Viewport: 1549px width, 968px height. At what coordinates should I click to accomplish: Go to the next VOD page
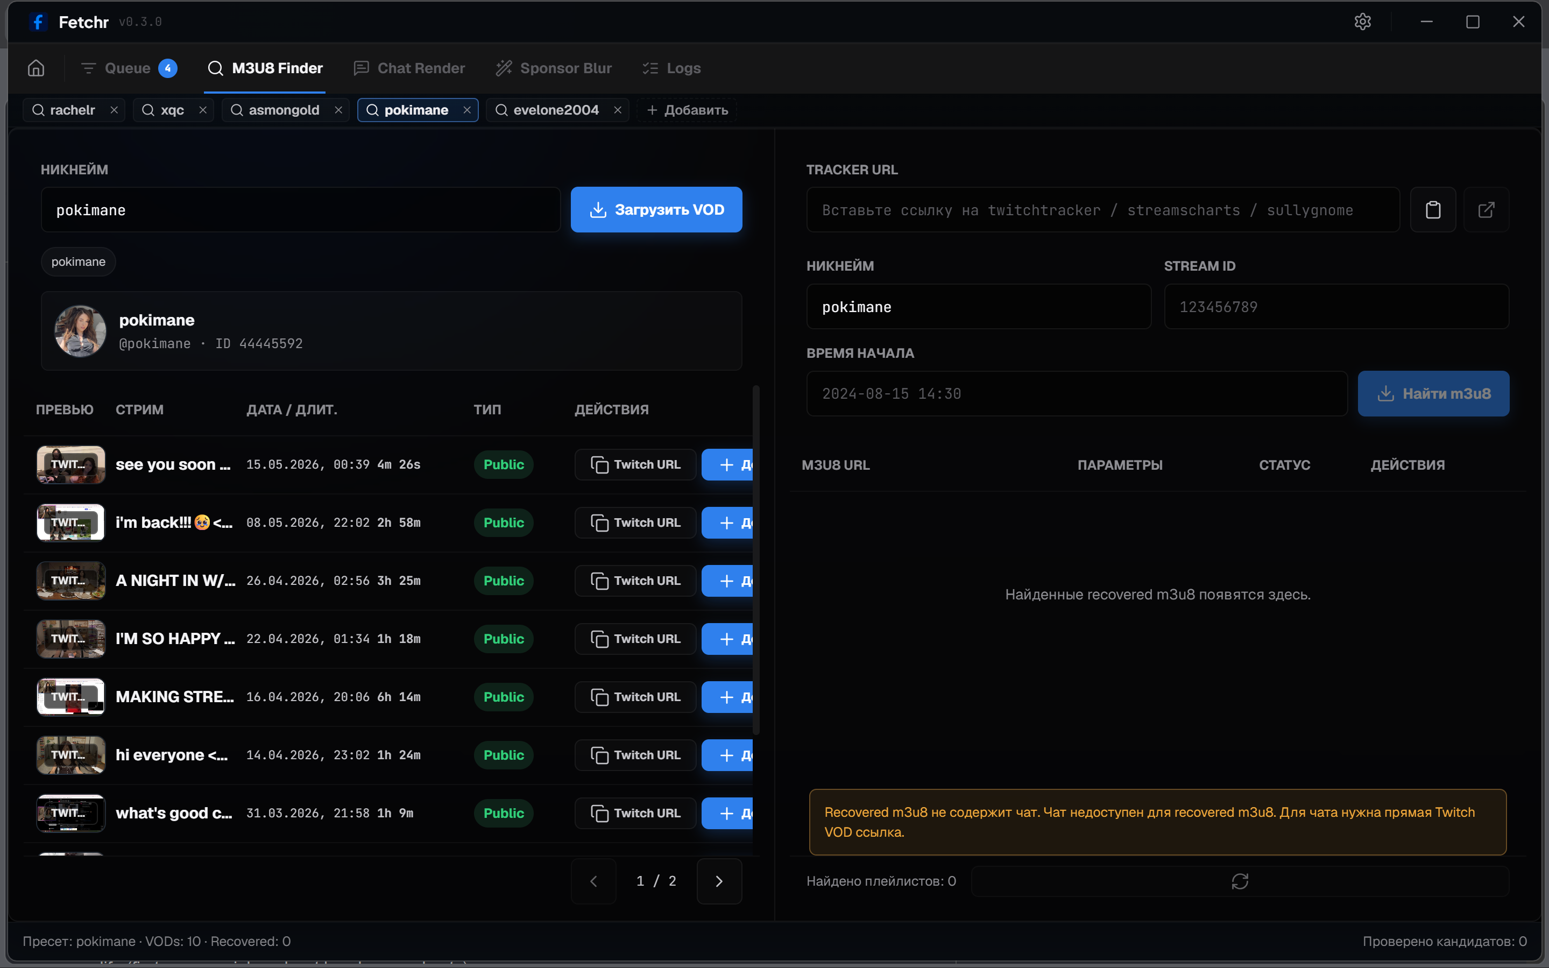click(719, 881)
